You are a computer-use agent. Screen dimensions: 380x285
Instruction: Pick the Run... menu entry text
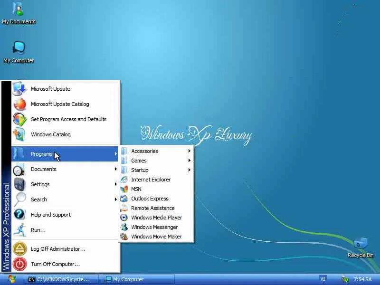click(38, 230)
